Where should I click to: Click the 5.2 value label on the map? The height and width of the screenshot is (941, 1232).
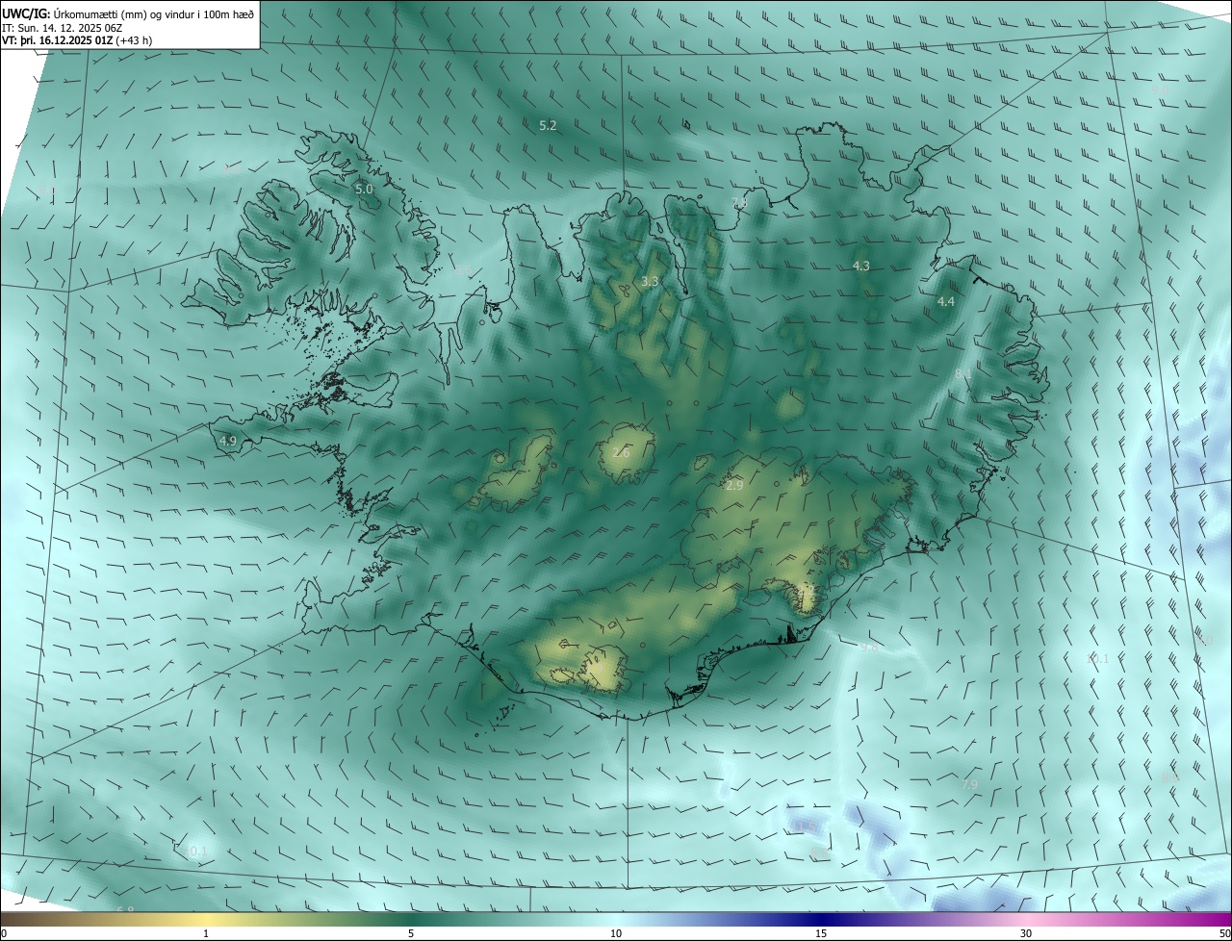pos(548,126)
